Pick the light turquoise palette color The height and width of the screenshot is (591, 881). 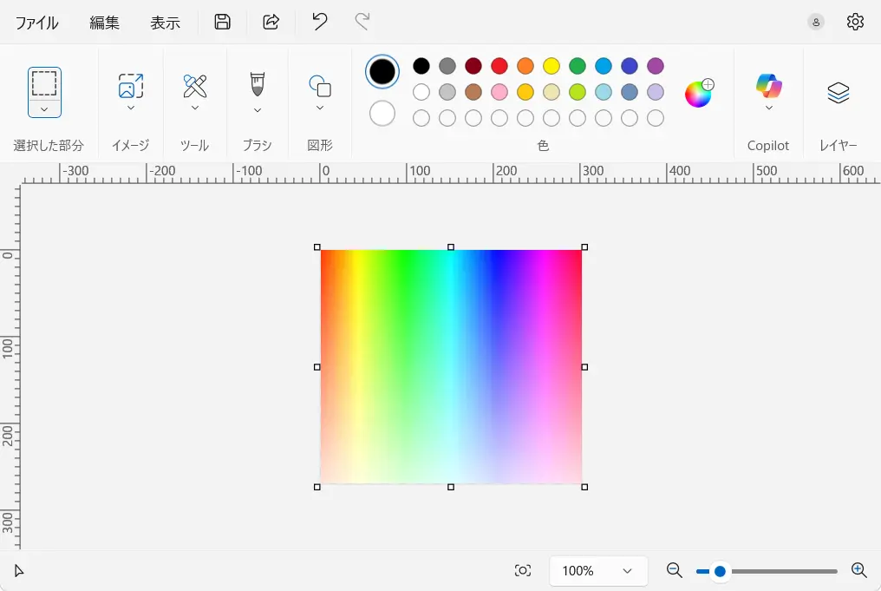point(604,92)
